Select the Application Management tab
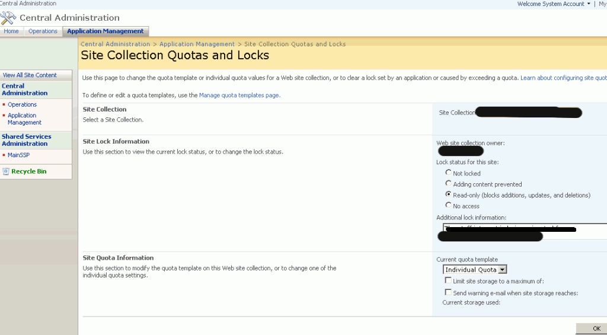The height and width of the screenshot is (335, 607). [x=106, y=31]
